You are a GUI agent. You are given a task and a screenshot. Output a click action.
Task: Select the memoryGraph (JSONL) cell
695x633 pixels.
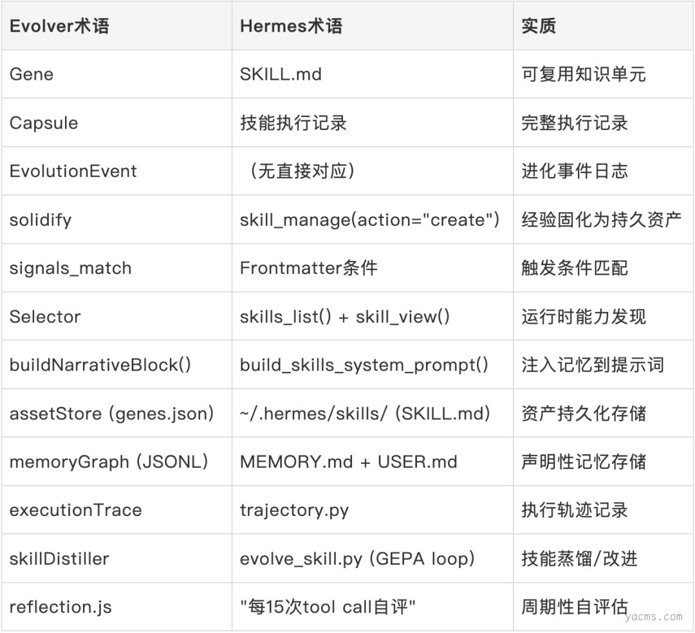click(x=109, y=462)
